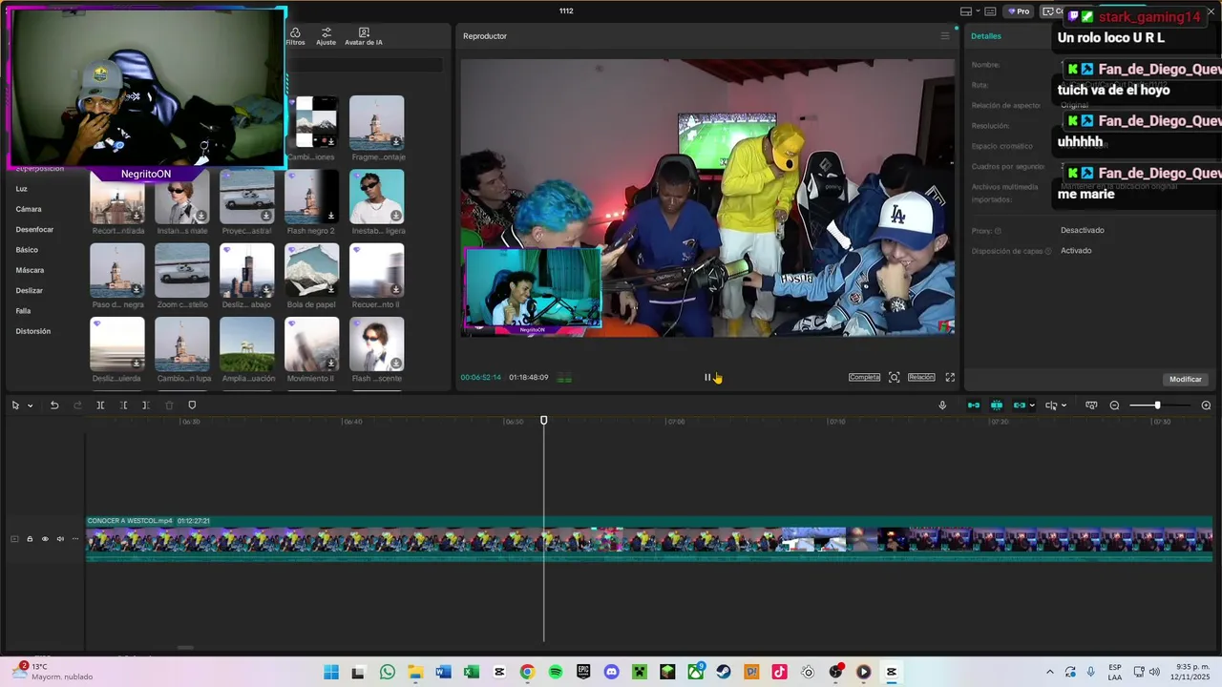Viewport: 1222px width, 687px height.
Task: Select the Bola de papel transition thumbnail
Action: point(311,270)
